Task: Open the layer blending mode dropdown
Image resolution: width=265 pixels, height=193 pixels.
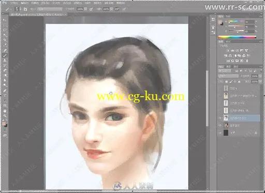Action: click(228, 76)
